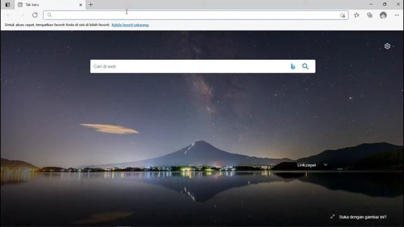Open the Favorites list icon

click(357, 15)
